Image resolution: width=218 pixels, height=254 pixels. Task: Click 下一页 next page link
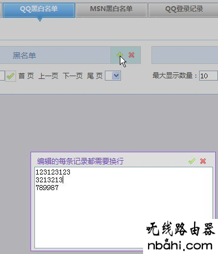click(x=73, y=76)
